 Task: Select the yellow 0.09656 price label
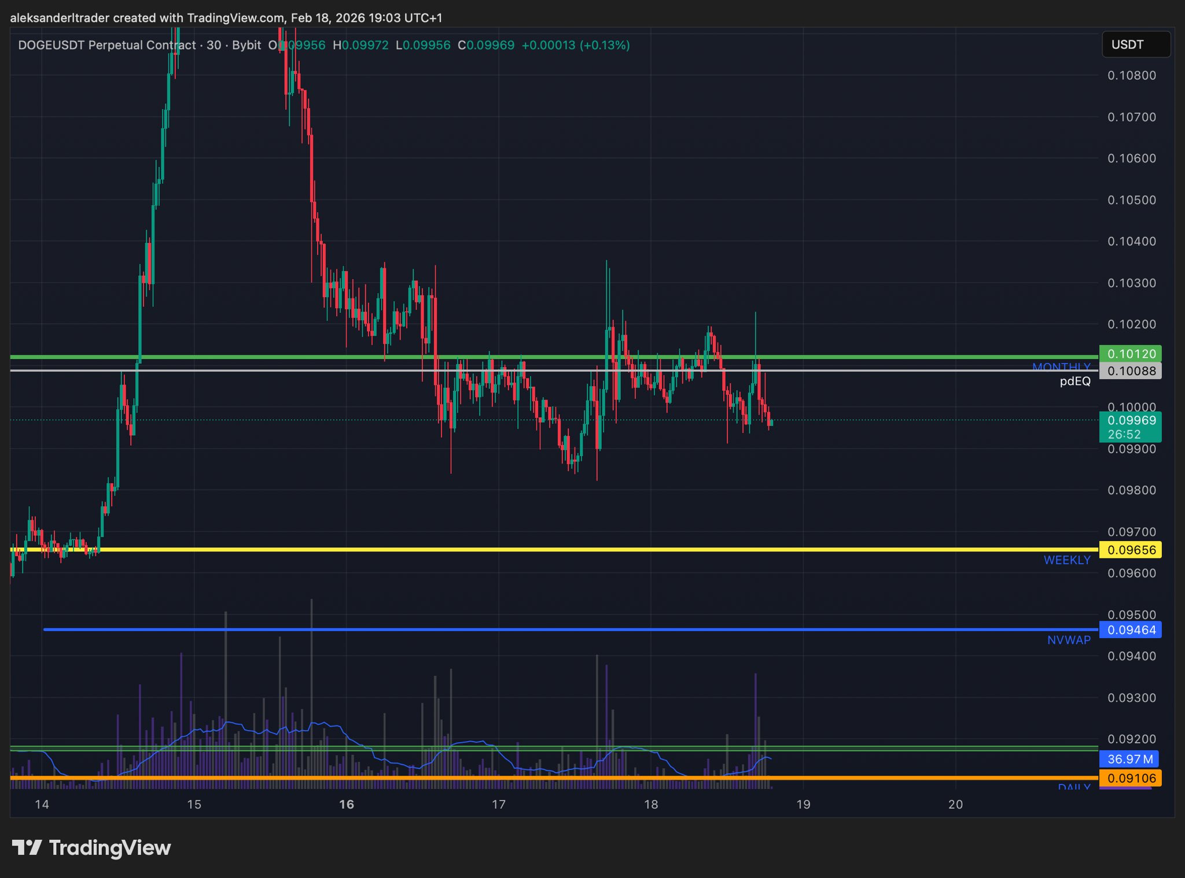(x=1131, y=550)
